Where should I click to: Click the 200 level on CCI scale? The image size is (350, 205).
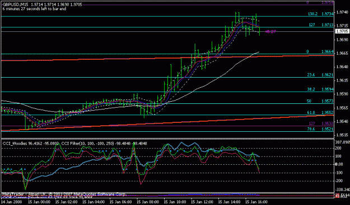(339, 148)
